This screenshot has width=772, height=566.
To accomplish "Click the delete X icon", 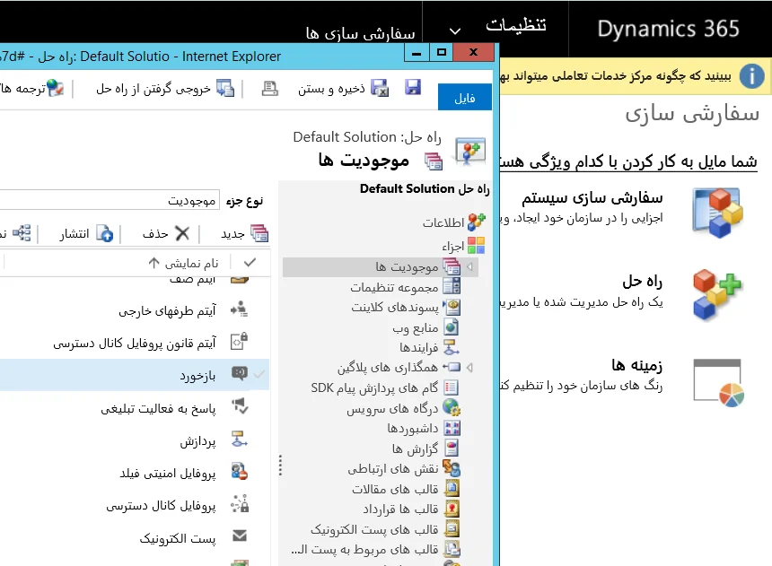I will pos(182,233).
